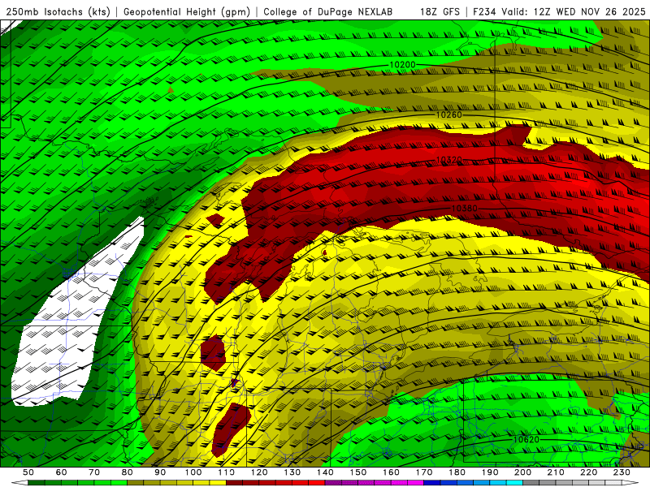Click the 150 value on the color scale
The image size is (650, 487).
(x=358, y=472)
